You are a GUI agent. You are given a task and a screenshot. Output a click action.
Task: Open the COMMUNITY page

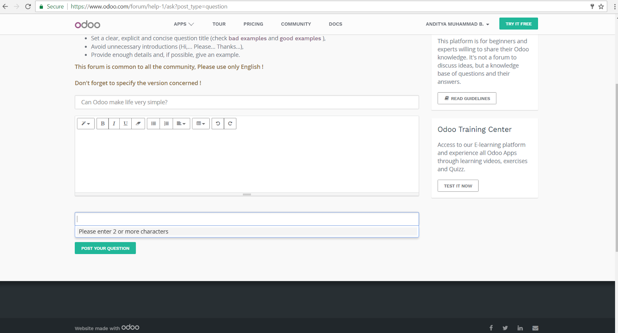[296, 24]
